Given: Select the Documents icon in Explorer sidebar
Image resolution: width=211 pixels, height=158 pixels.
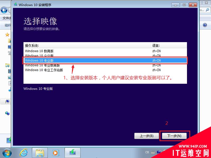Looking at the screenshot, I should pos(9,83).
